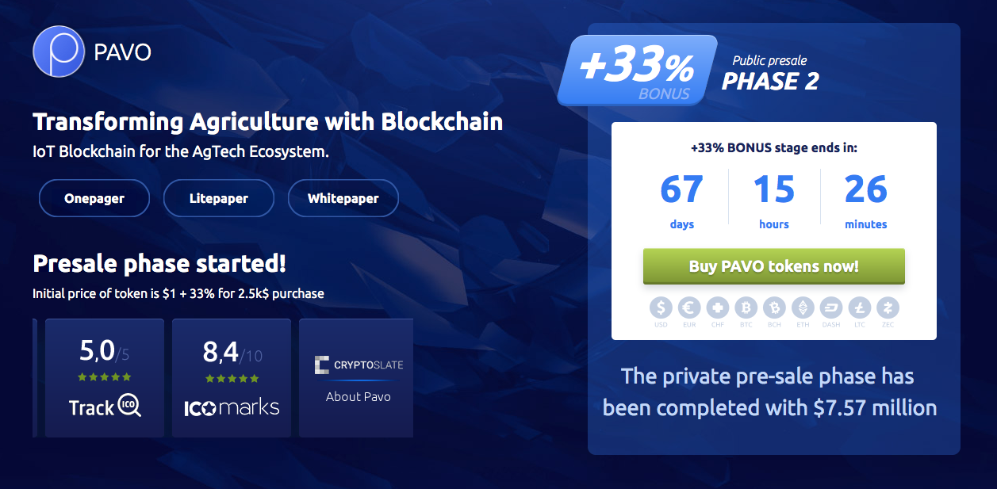Open CryptoSlate About Pavo card

357,378
